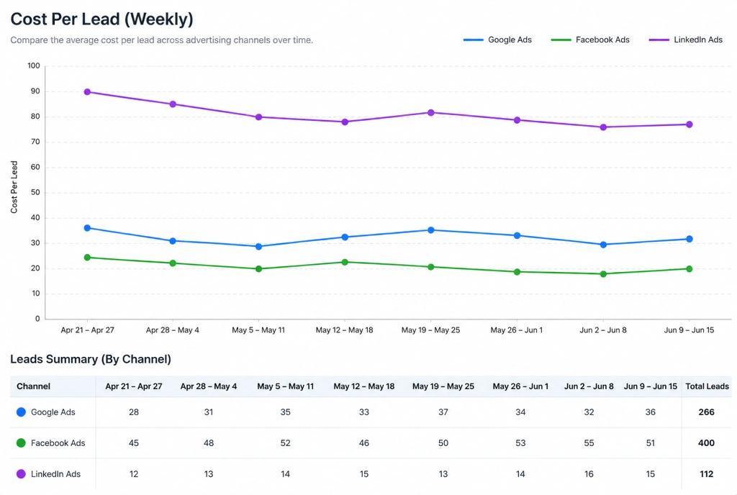Select the Facebook Ads data point for Jun 9 – Jun 15
737x495 pixels.
coord(689,269)
